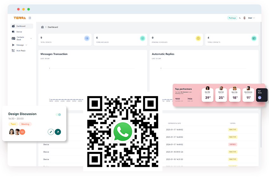Toggle the Design Discussion switch
The width and height of the screenshot is (269, 177).
pos(58,115)
